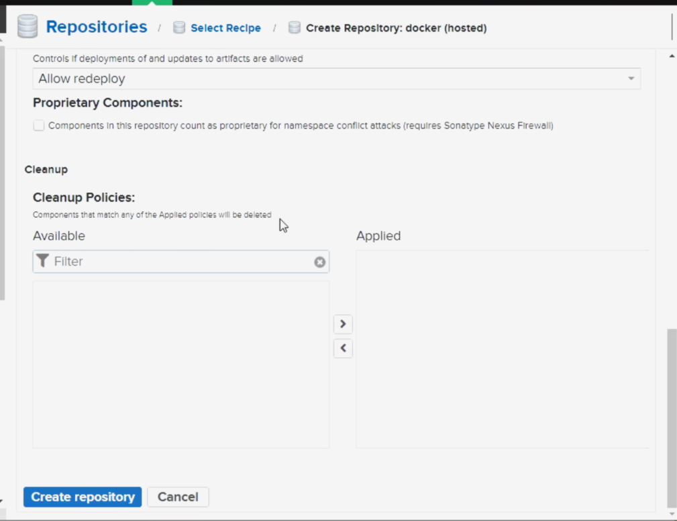Click the Cleanup Policies label
Image resolution: width=677 pixels, height=521 pixels.
coord(84,197)
